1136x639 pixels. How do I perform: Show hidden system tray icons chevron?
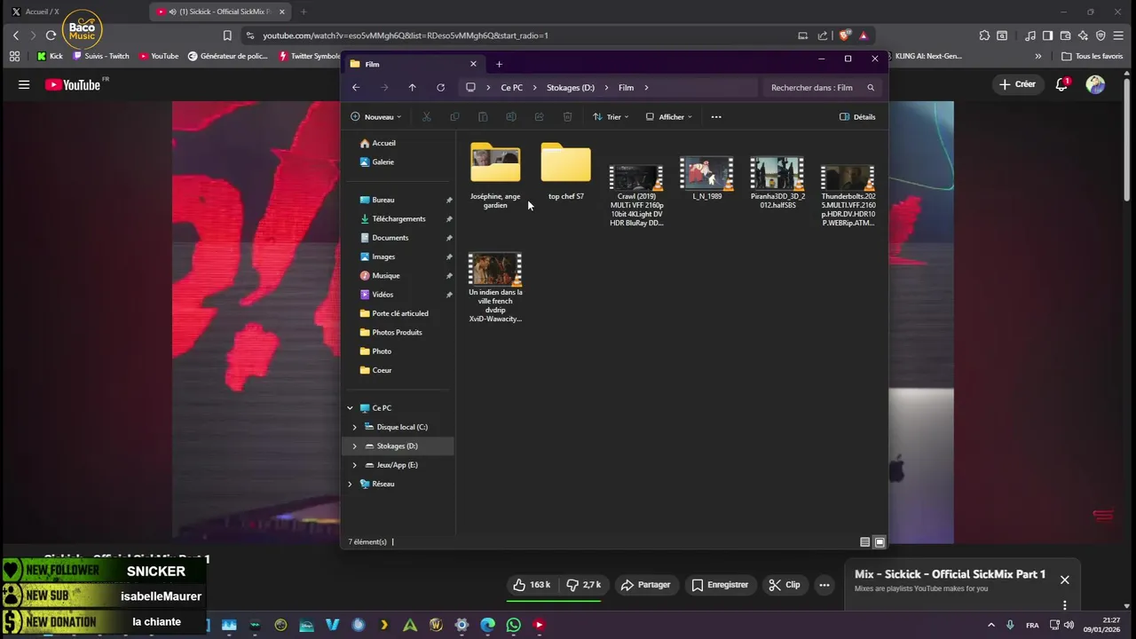pyautogui.click(x=991, y=625)
